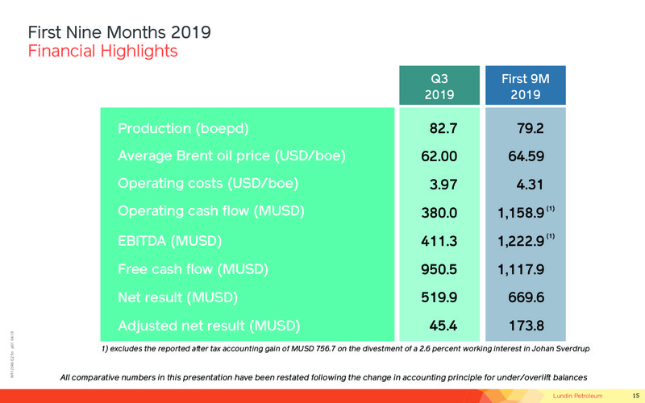Select the 9M EBITDA value 1,222.9
This screenshot has height=403, width=645.
(x=521, y=241)
